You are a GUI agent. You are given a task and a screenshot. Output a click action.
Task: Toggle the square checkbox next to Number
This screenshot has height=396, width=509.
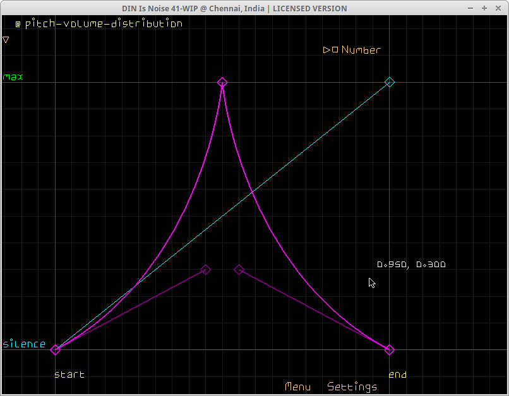click(x=335, y=50)
